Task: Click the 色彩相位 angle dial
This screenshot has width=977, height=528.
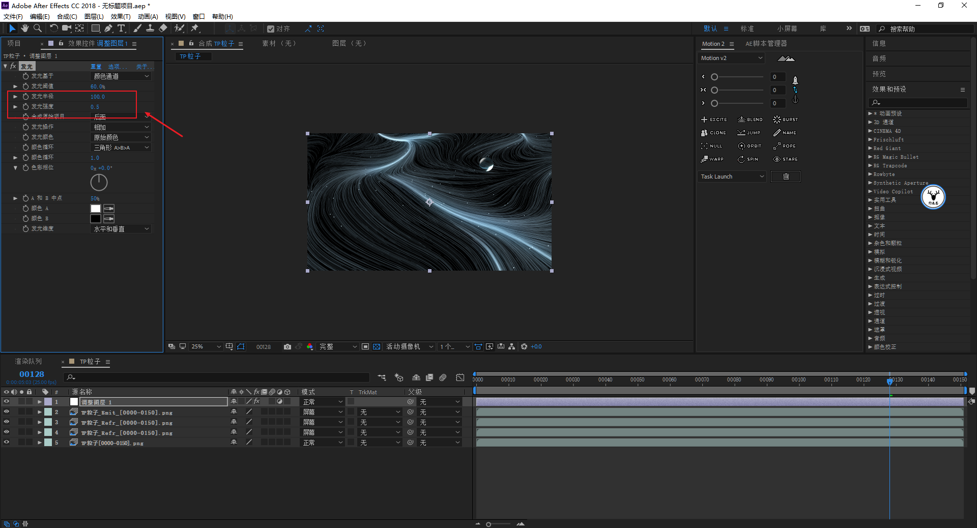Action: [99, 182]
